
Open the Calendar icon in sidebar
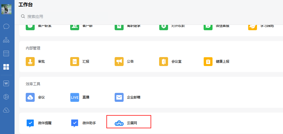6,53
